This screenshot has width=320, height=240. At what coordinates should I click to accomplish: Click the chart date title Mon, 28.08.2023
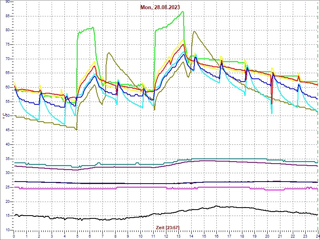pos(160,7)
